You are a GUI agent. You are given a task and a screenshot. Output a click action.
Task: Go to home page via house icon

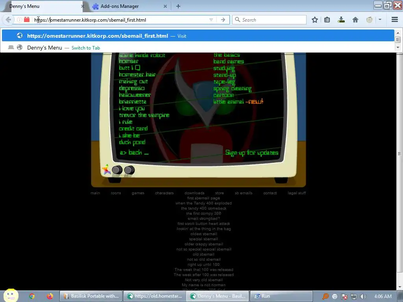355,20
